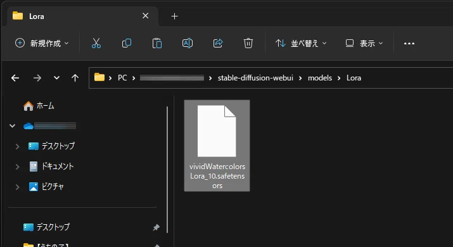453x247 pixels.
Task: Select pinned デスクトップ quick access item
Action: pos(46,227)
